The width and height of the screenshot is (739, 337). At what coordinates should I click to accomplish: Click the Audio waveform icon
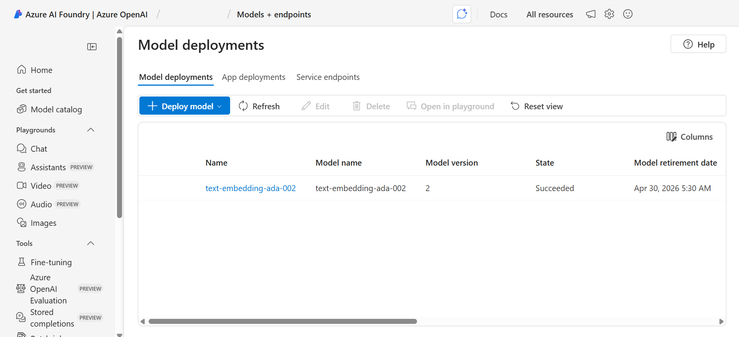(22, 204)
